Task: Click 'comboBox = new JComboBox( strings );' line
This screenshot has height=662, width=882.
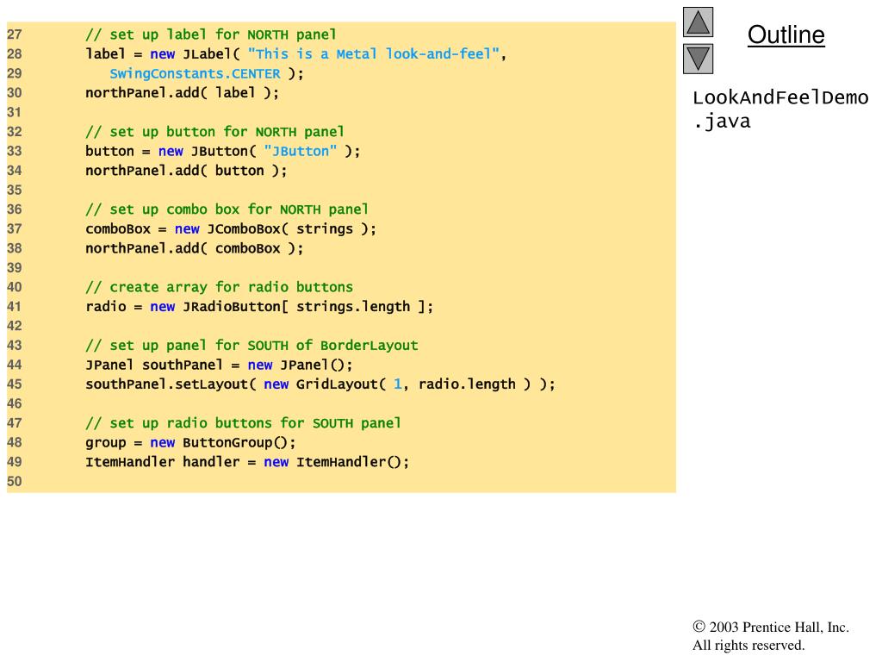Action: coord(231,229)
